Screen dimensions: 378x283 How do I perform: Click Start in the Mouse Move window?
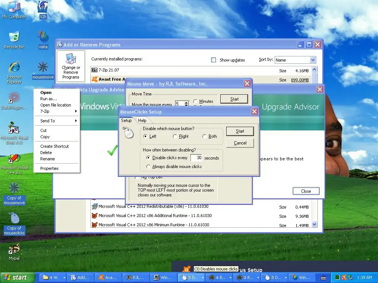click(x=234, y=99)
